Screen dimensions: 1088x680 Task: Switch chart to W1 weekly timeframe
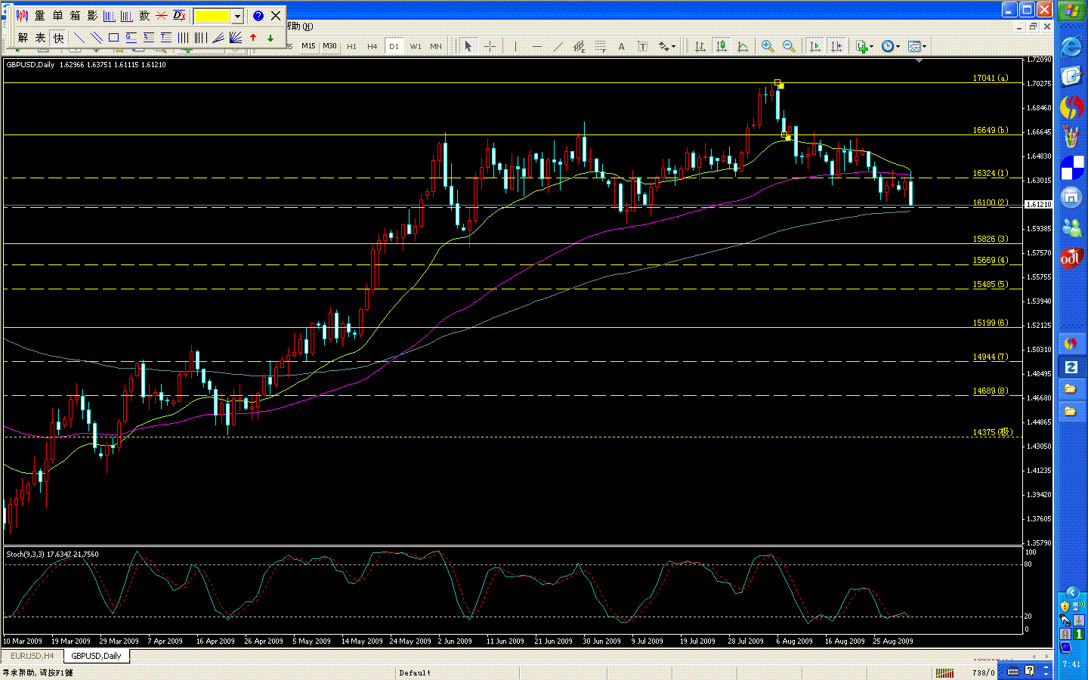(x=416, y=46)
